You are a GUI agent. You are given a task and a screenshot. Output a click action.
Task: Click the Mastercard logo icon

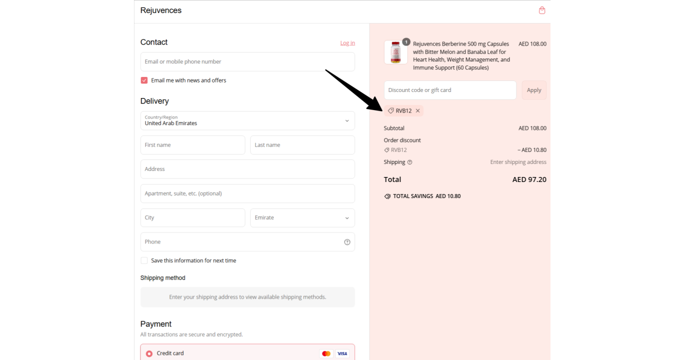pyautogui.click(x=326, y=353)
